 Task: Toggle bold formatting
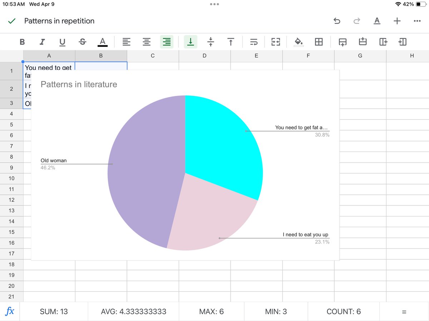[x=22, y=42]
